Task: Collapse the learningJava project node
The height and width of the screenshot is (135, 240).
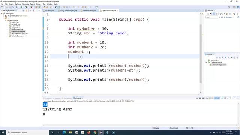Action: point(1,13)
